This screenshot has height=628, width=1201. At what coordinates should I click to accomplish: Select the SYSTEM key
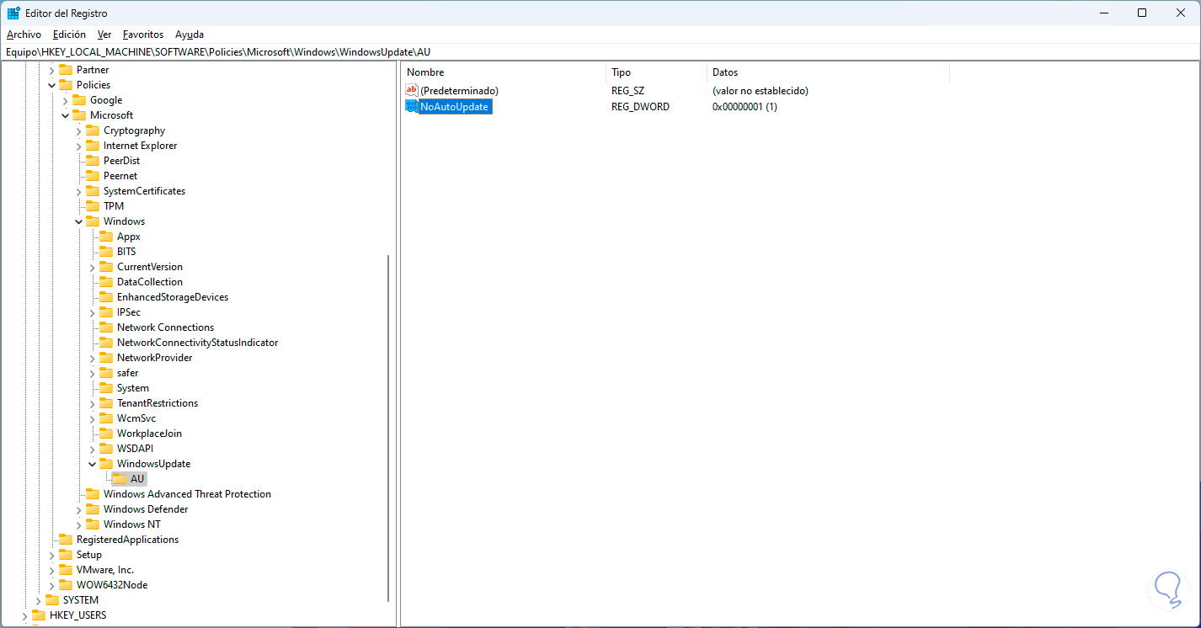(81, 600)
